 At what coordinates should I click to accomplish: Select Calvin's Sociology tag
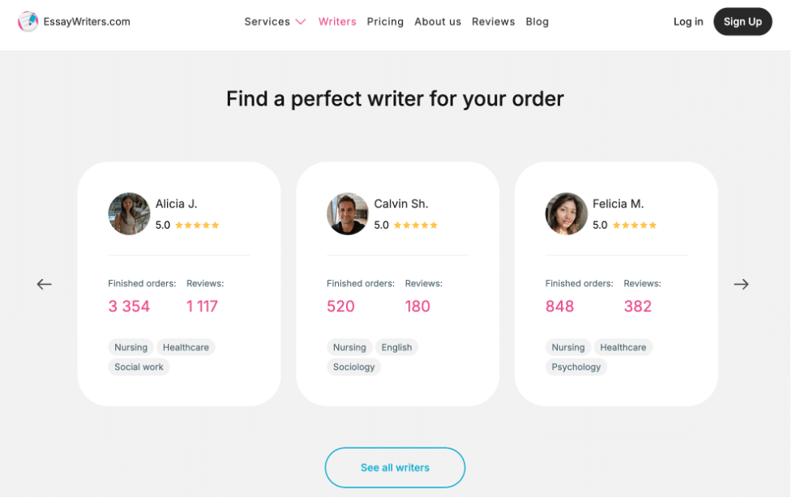coord(354,367)
